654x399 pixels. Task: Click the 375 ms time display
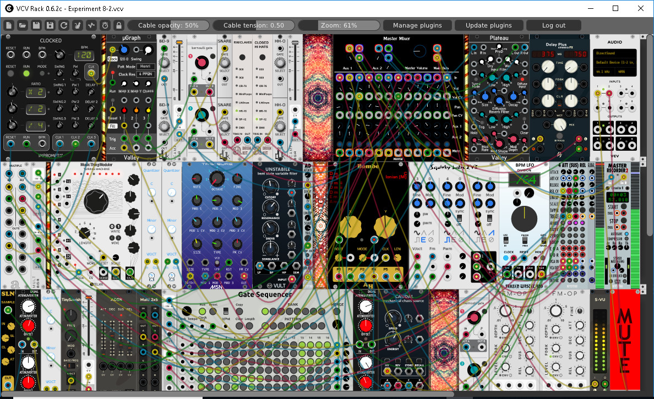coord(543,54)
